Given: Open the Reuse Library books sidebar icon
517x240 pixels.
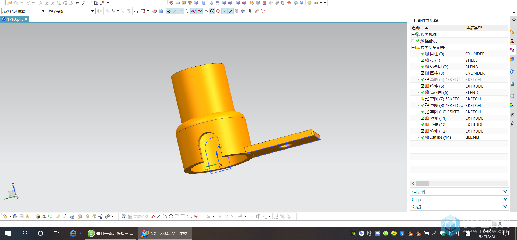Looking at the screenshot, I should pos(512,59).
